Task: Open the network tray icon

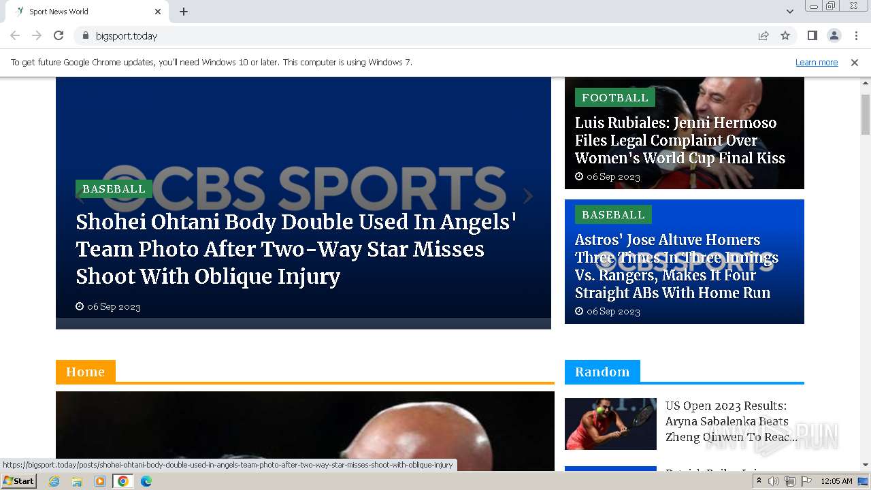Action: click(x=790, y=481)
